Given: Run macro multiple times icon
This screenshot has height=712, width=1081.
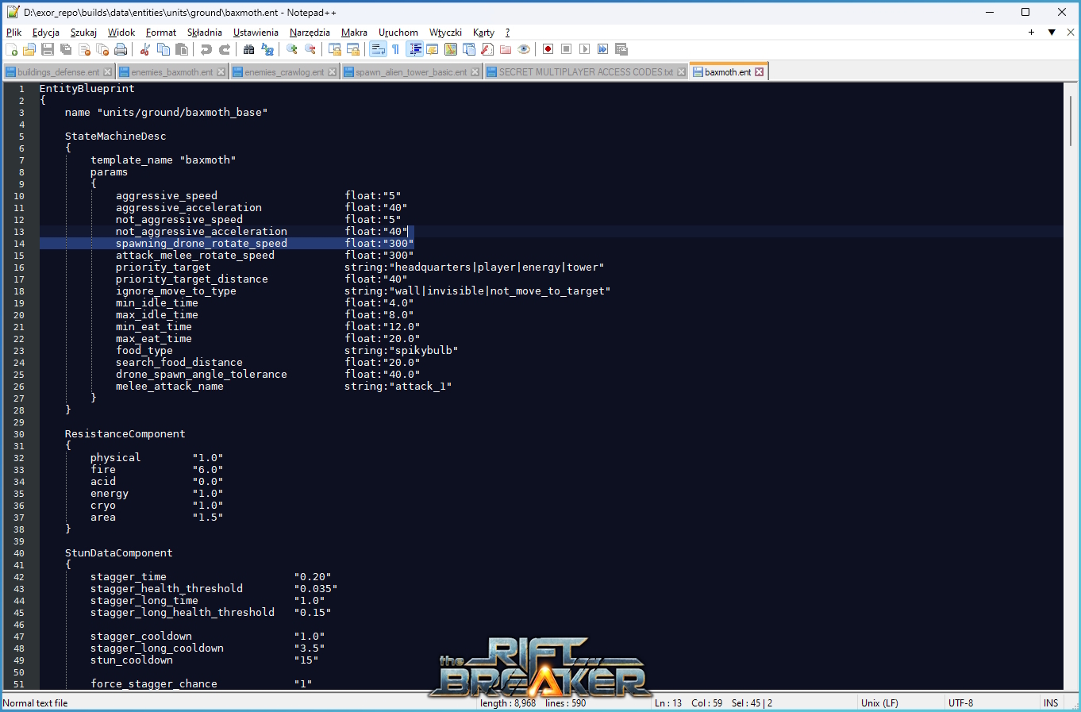Looking at the screenshot, I should 602,49.
